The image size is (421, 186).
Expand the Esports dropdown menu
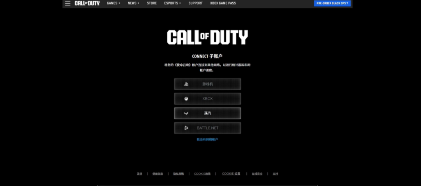[173, 3]
